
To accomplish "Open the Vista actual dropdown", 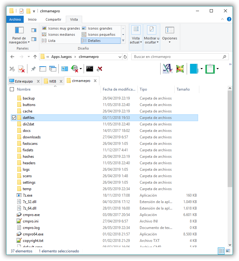I will pyautogui.click(x=136, y=37).
